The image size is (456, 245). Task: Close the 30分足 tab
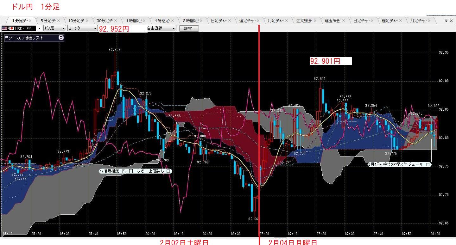[116, 21]
